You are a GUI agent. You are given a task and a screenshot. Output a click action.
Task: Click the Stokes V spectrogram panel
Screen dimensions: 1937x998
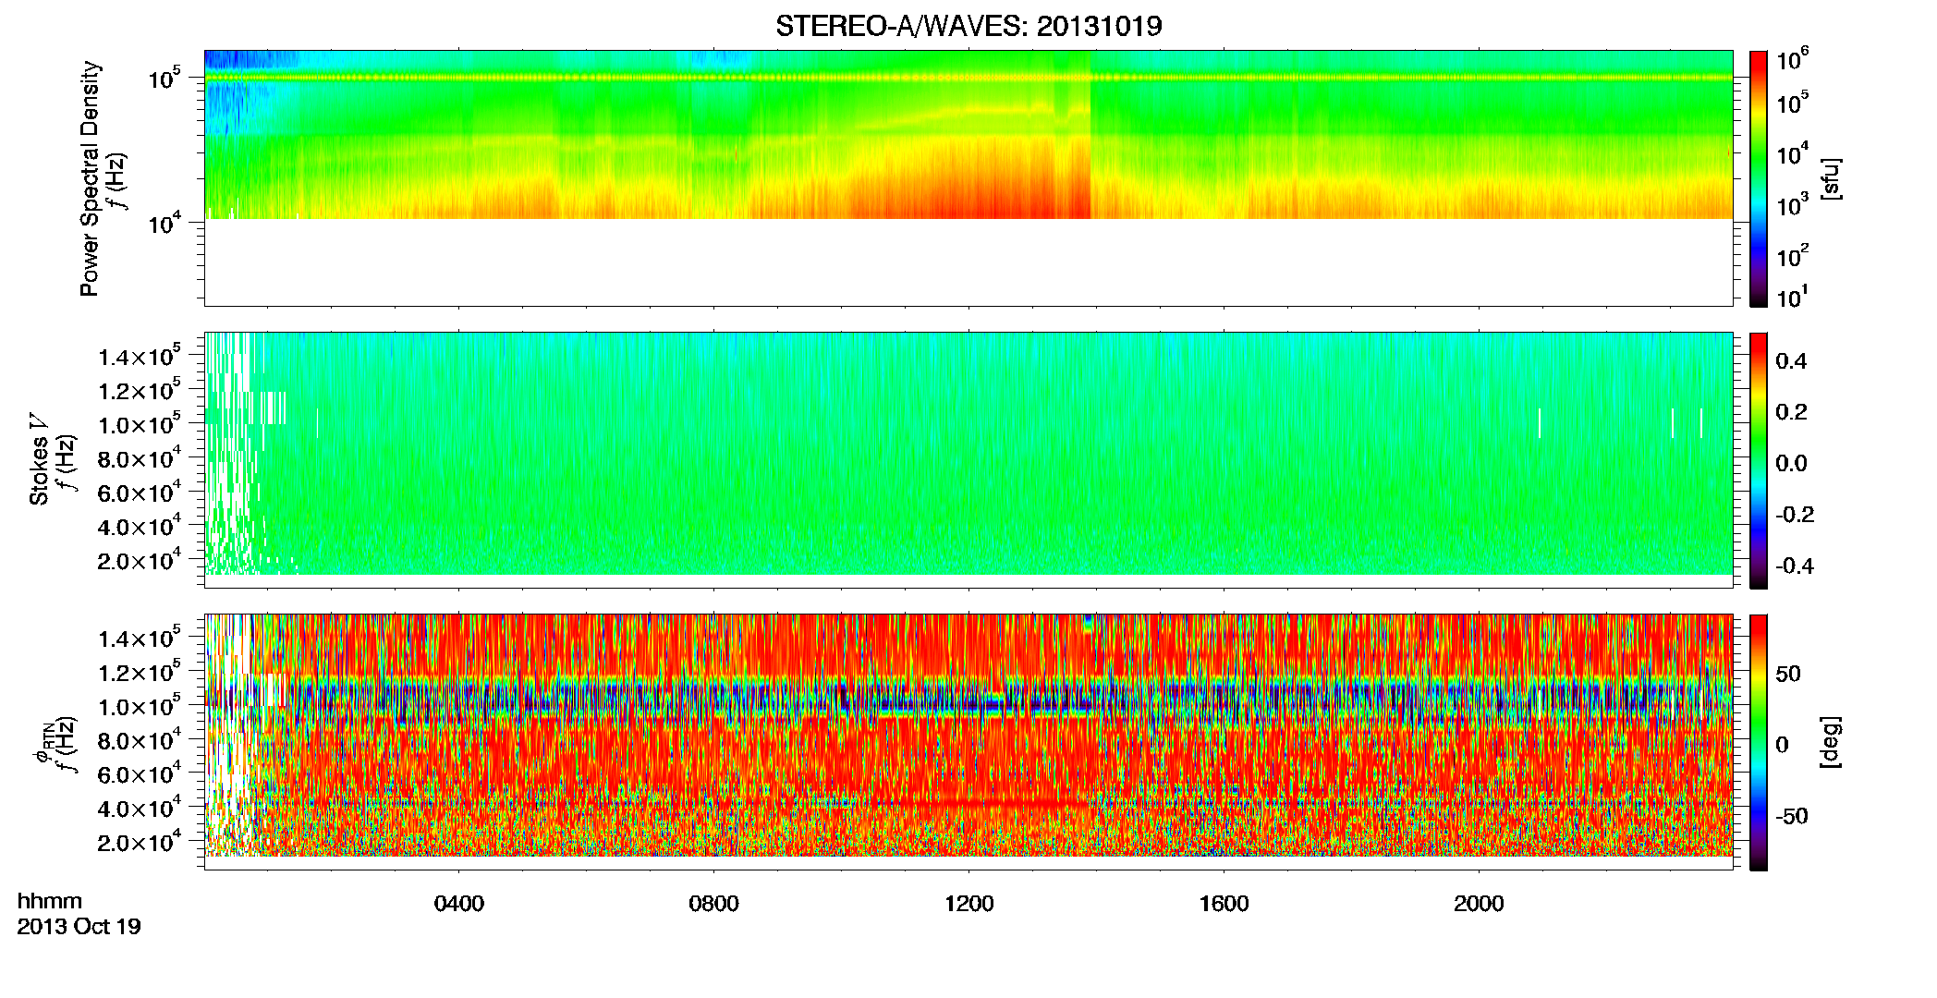pyautogui.click(x=968, y=459)
